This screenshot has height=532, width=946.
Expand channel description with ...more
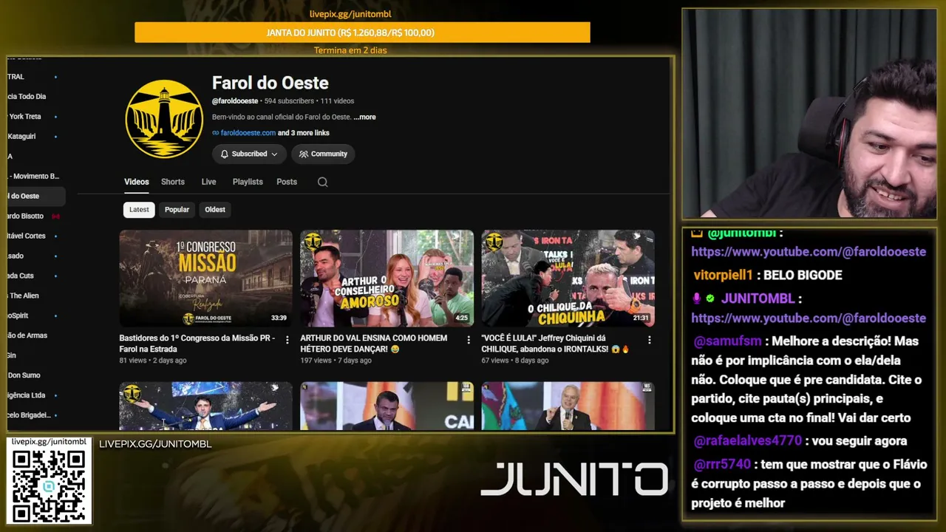(x=364, y=117)
